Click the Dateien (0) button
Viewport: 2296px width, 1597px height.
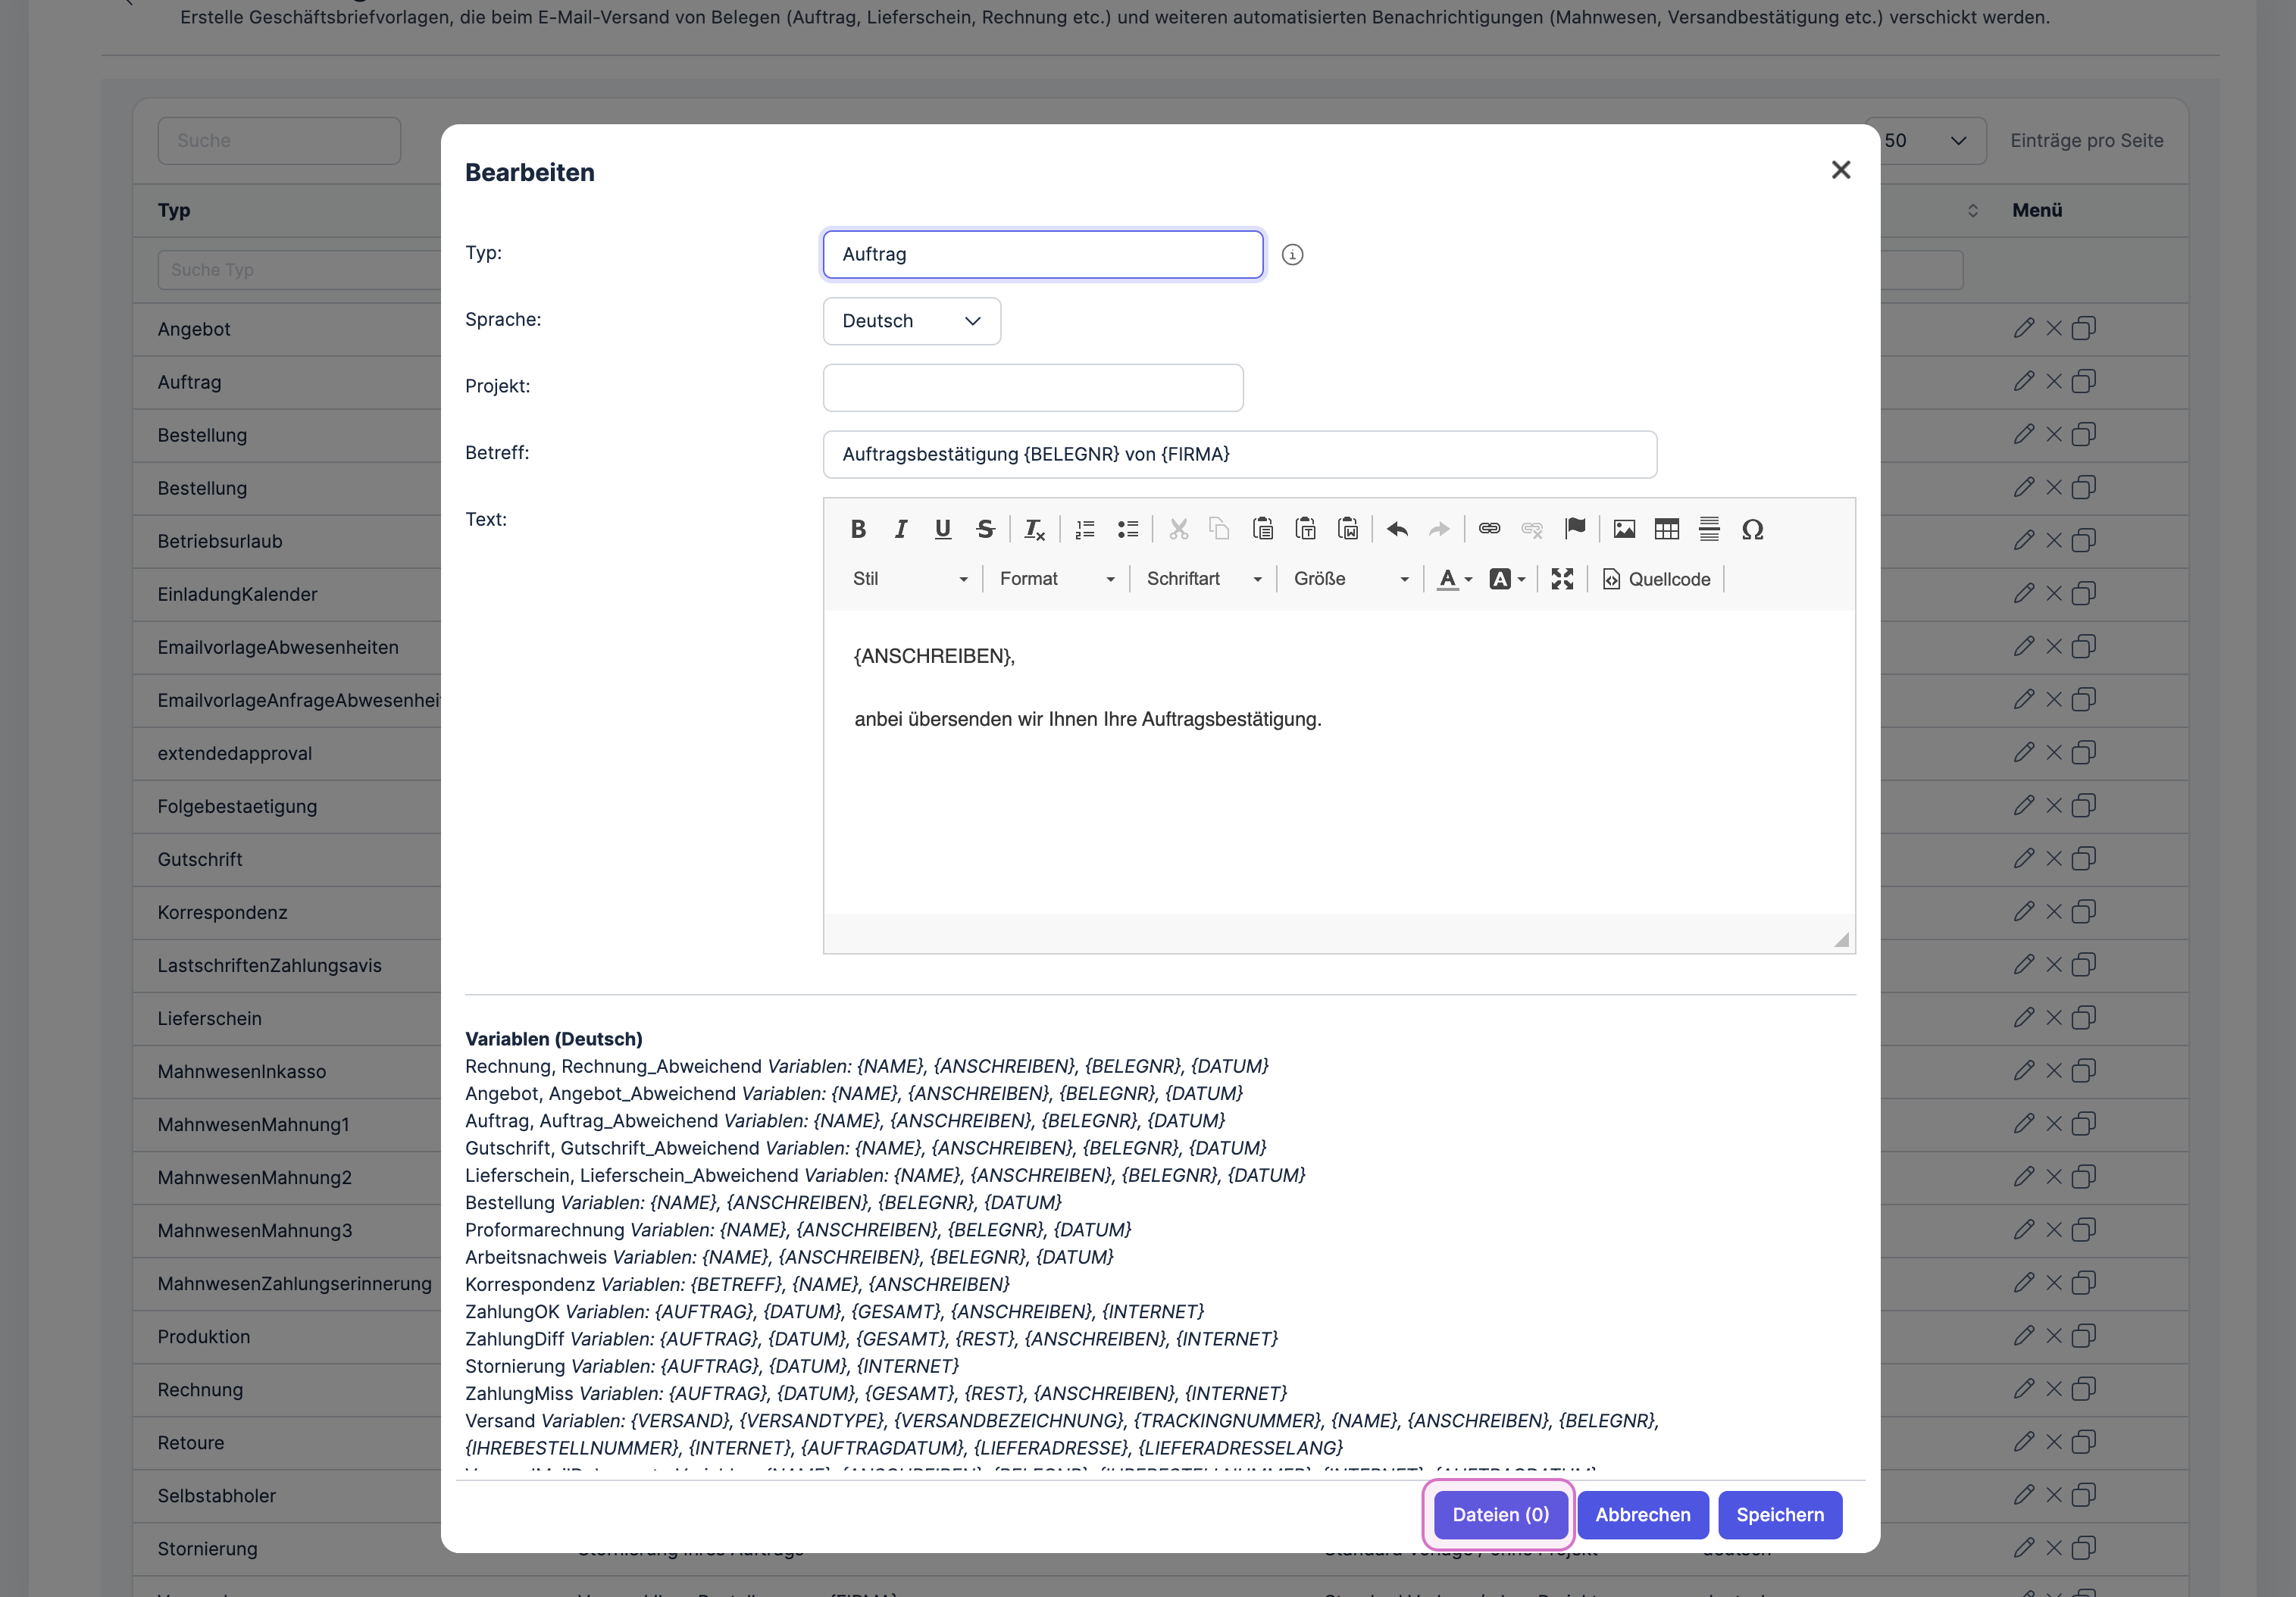pyautogui.click(x=1500, y=1514)
